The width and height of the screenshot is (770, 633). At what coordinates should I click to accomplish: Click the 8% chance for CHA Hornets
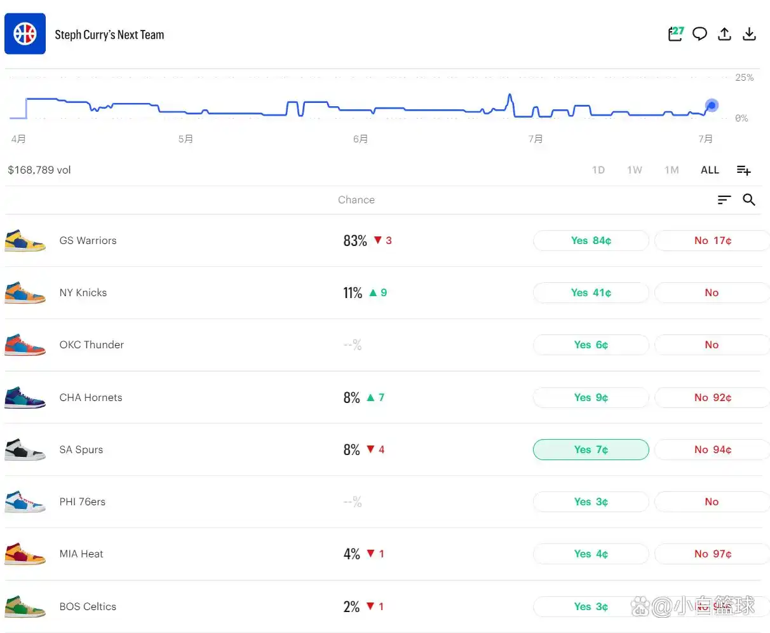pos(352,397)
